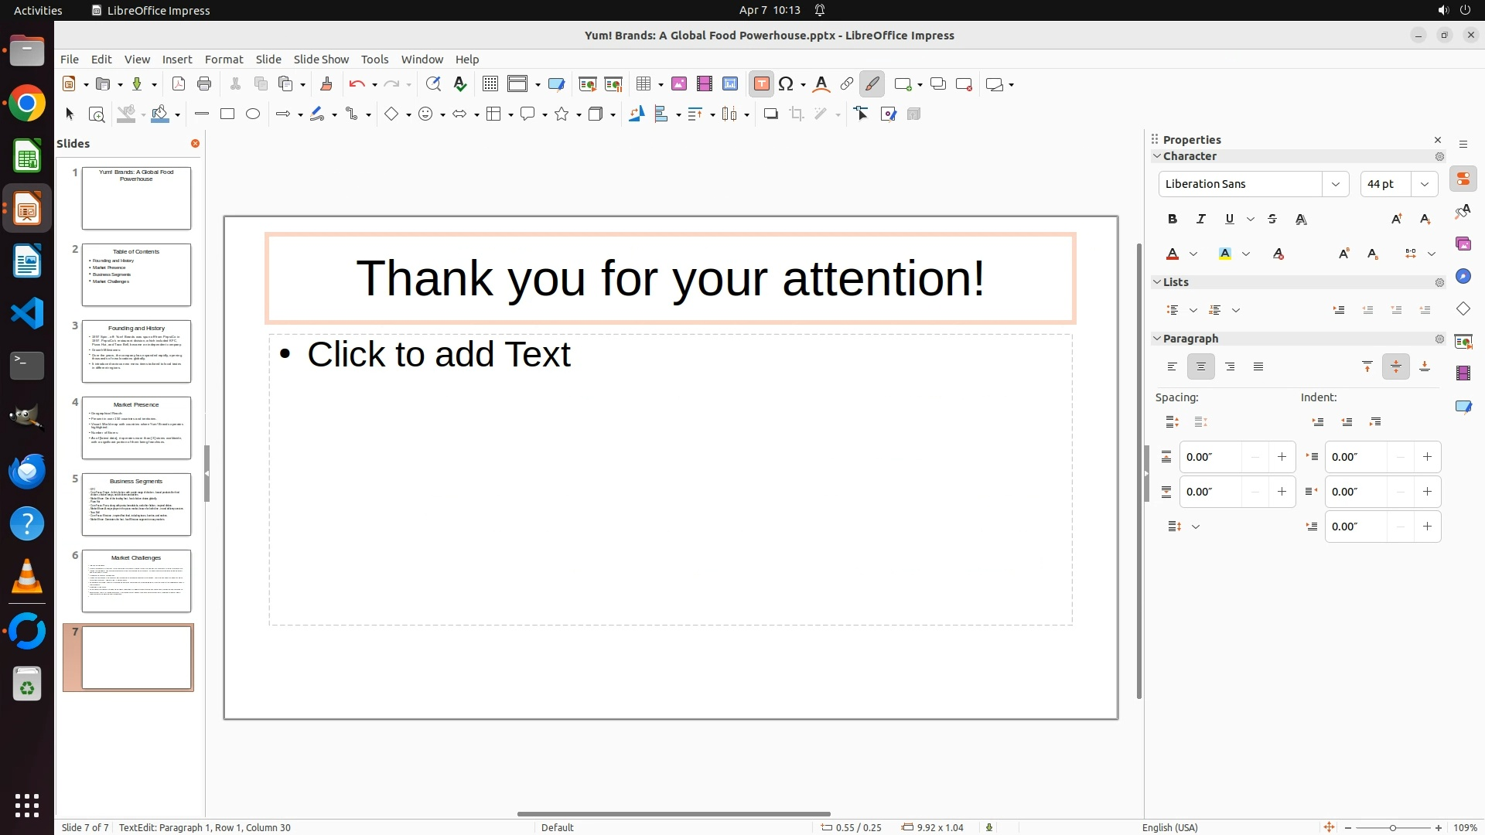1485x835 pixels.
Task: Open the Format menu
Action: click(x=224, y=60)
